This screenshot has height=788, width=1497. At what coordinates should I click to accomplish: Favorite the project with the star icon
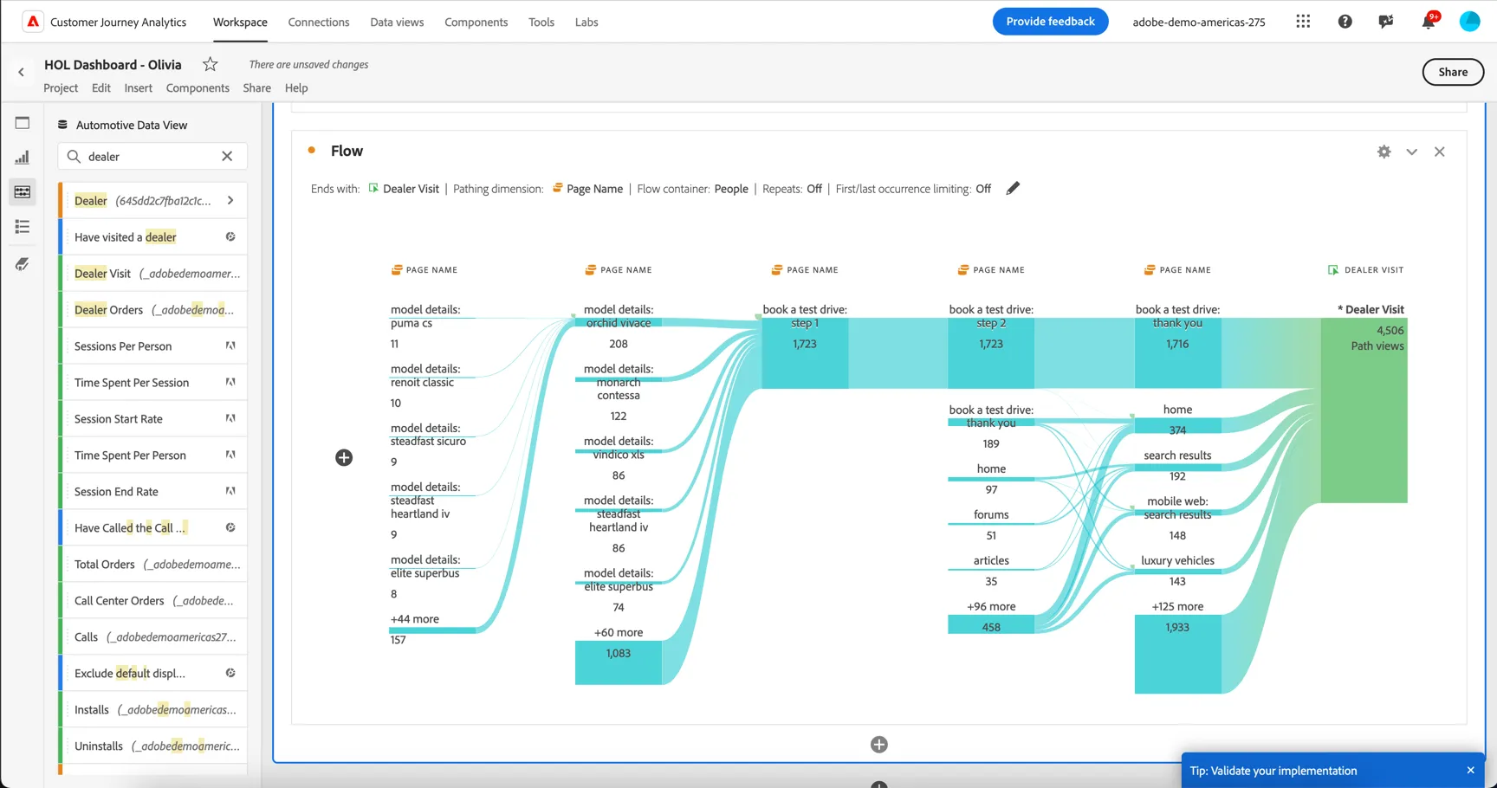pyautogui.click(x=210, y=64)
